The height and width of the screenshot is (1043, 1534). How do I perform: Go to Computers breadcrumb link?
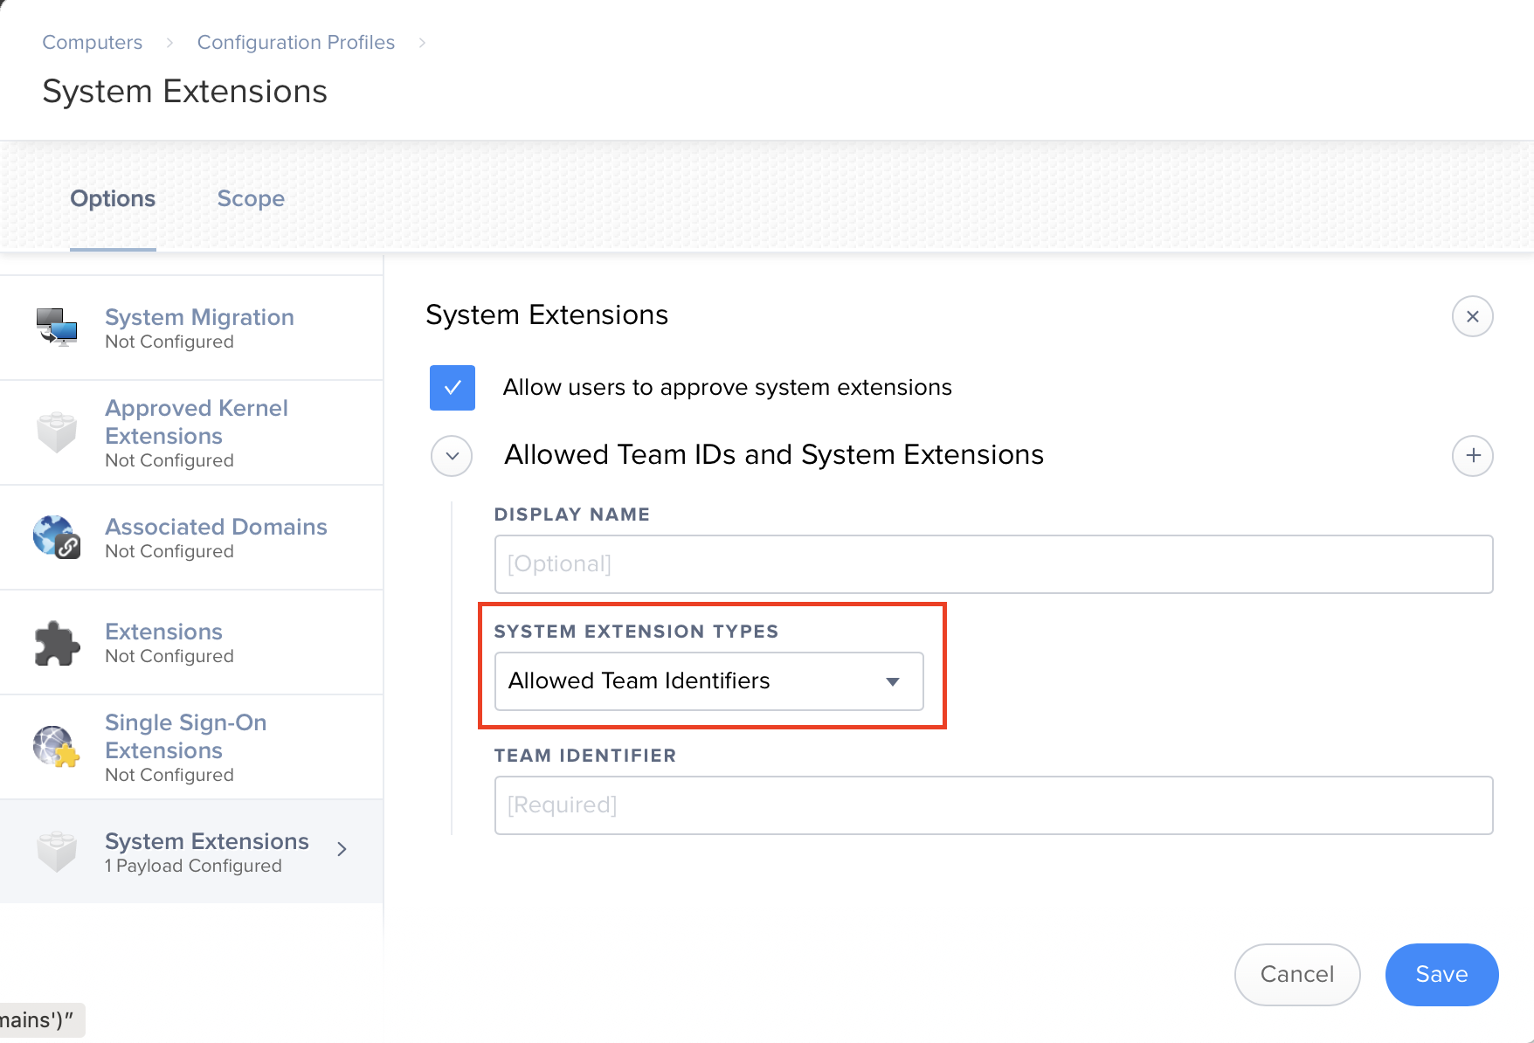pyautogui.click(x=93, y=43)
